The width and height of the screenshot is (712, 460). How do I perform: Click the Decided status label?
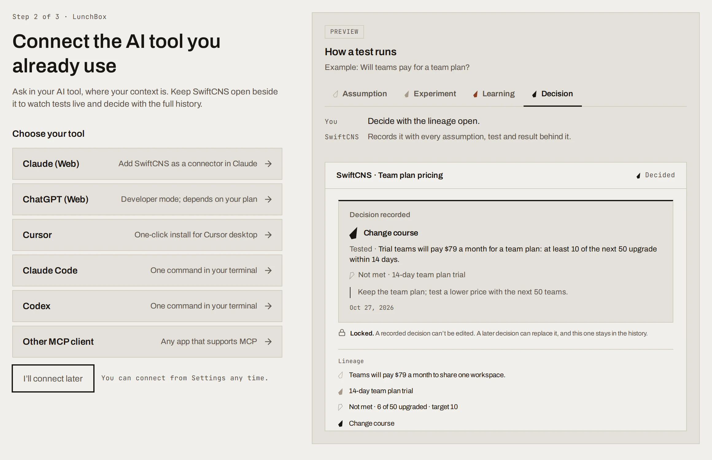coord(660,175)
